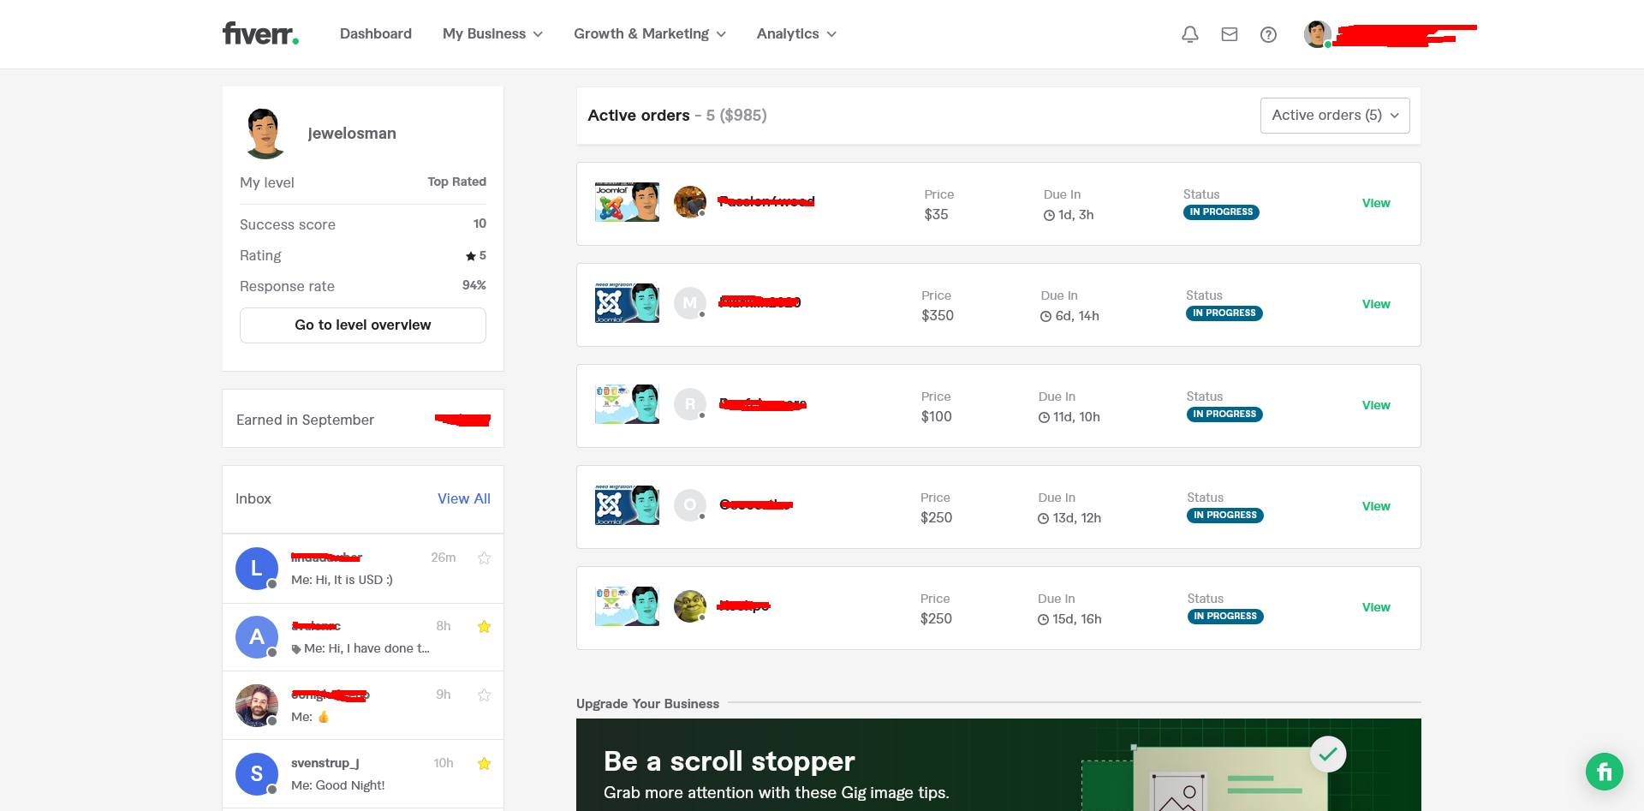Go to the Dashboard tab

coord(375,34)
